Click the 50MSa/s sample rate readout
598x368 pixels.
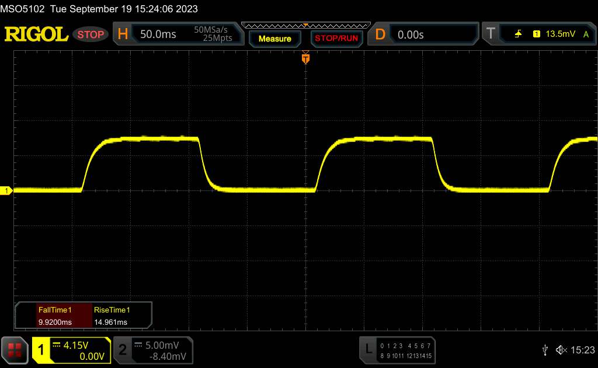[210, 30]
